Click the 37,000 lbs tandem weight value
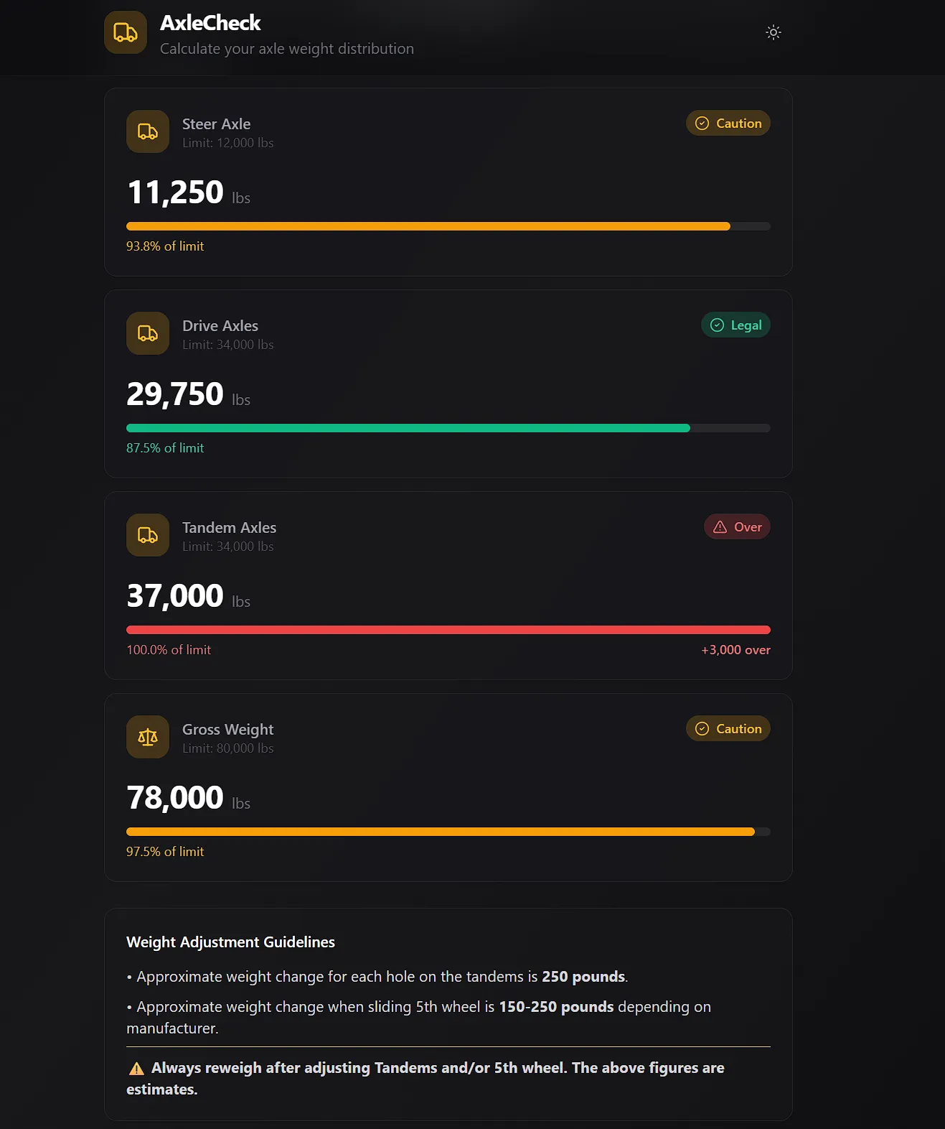Viewport: 945px width, 1129px height. [175, 596]
